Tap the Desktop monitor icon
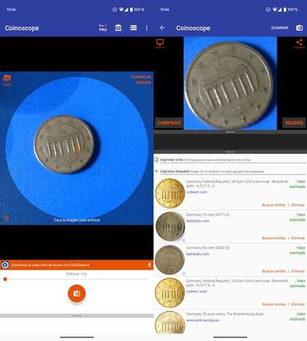Screen dimensions: 307x341 [160, 43]
